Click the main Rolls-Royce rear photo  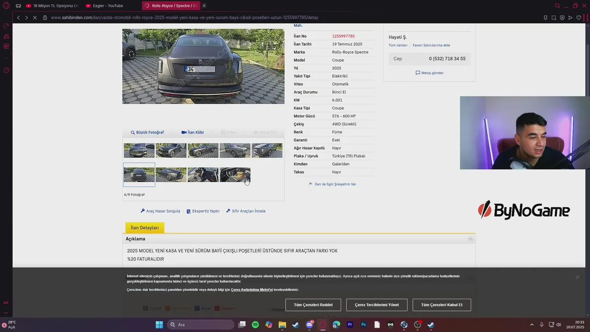point(203,66)
